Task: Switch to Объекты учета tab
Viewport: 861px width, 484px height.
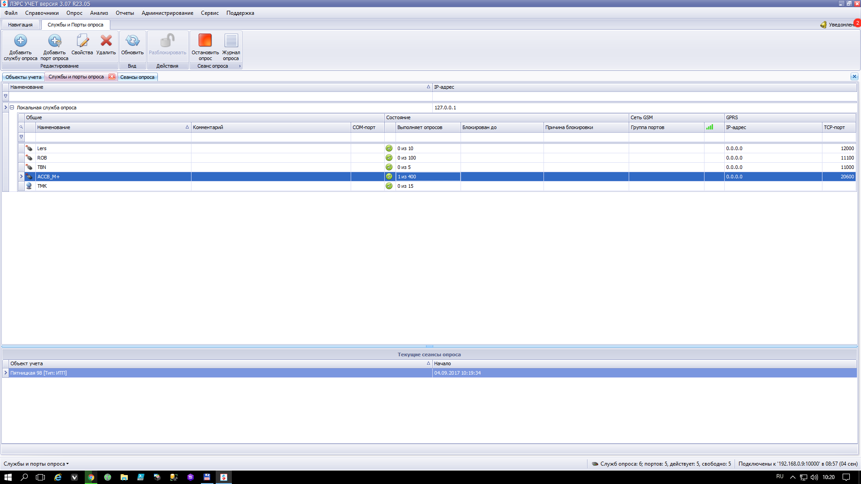Action: point(23,77)
